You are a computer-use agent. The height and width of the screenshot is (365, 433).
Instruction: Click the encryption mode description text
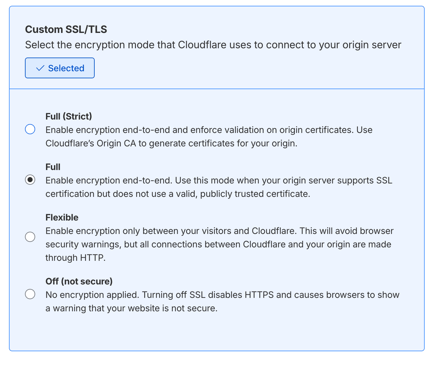tap(213, 45)
